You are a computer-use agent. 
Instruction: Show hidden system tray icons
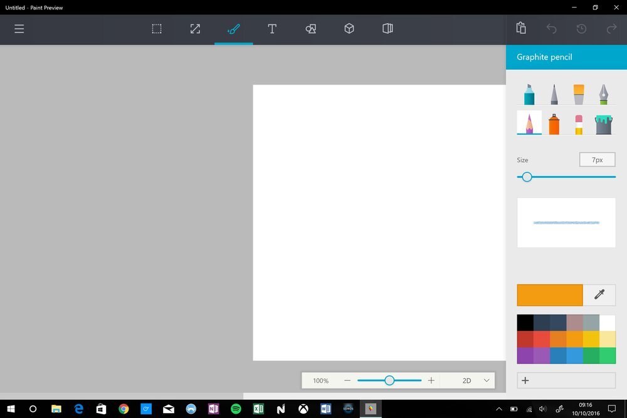point(499,409)
